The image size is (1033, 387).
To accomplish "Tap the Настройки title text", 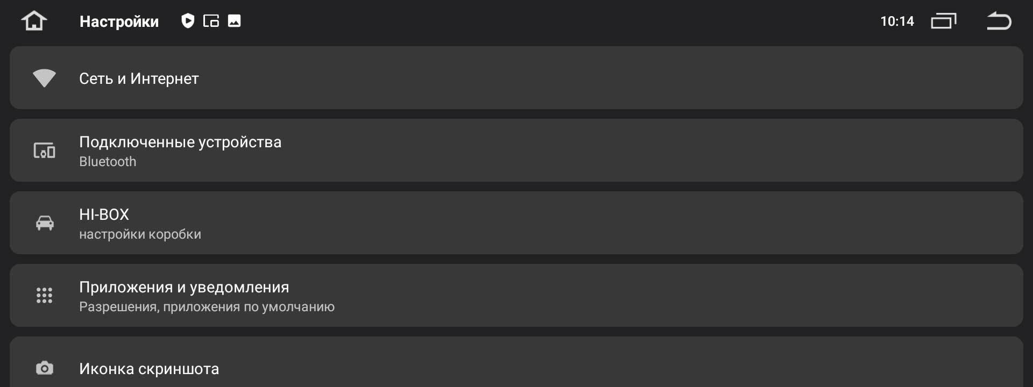I will coord(119,21).
